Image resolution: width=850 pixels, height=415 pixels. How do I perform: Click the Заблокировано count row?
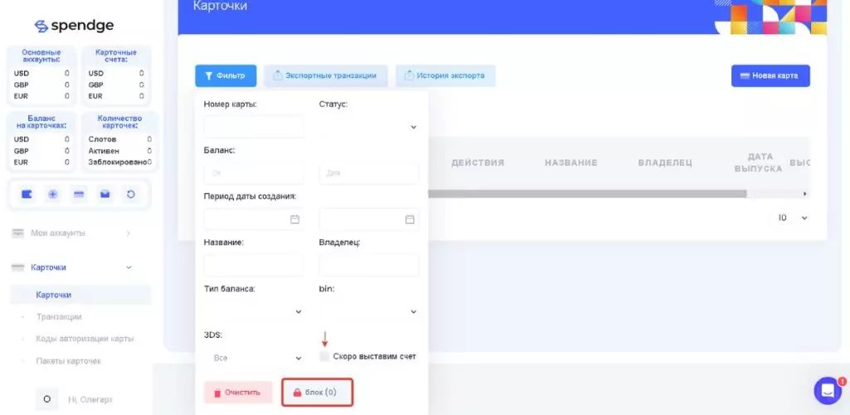[x=120, y=162]
